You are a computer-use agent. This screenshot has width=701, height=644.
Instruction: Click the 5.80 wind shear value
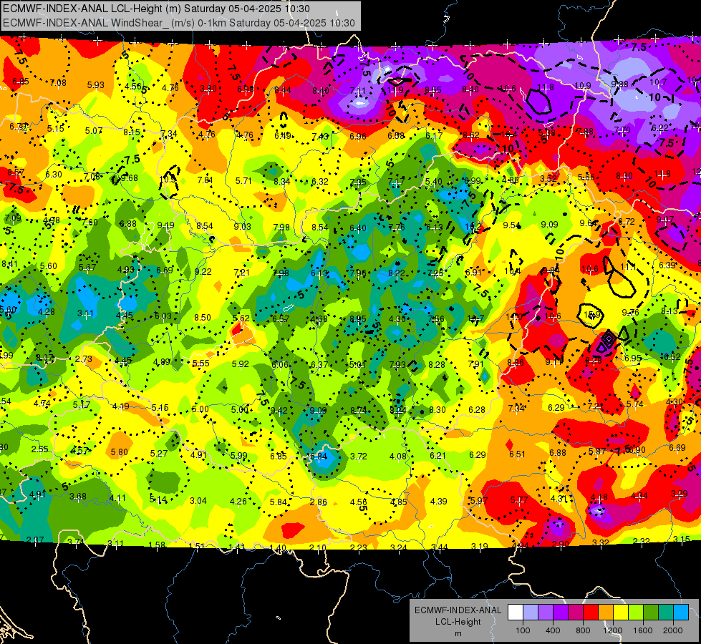[120, 452]
